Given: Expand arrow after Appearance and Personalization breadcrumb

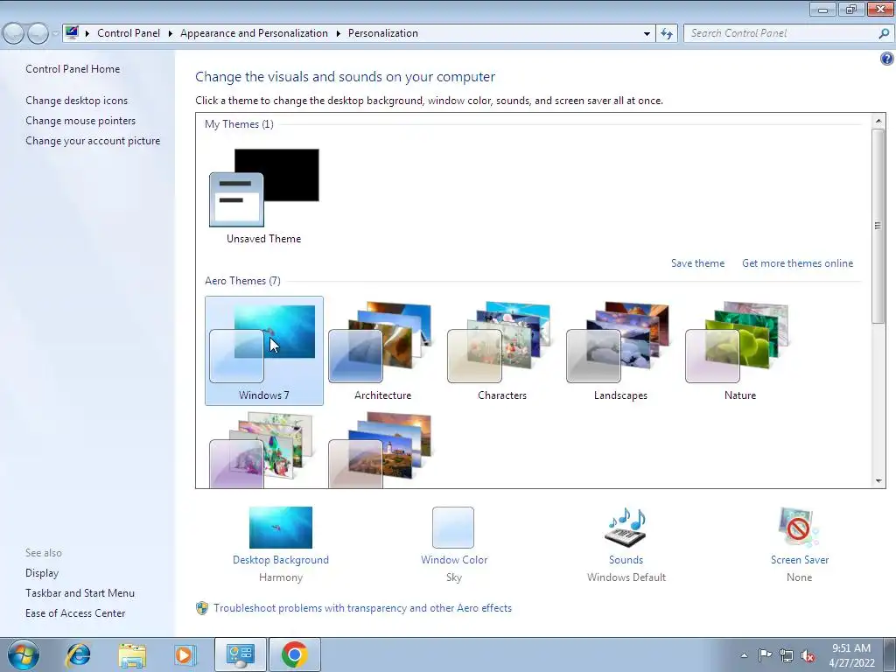Looking at the screenshot, I should 339,34.
